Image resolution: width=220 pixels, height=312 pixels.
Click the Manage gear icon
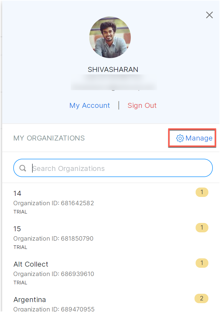[180, 138]
